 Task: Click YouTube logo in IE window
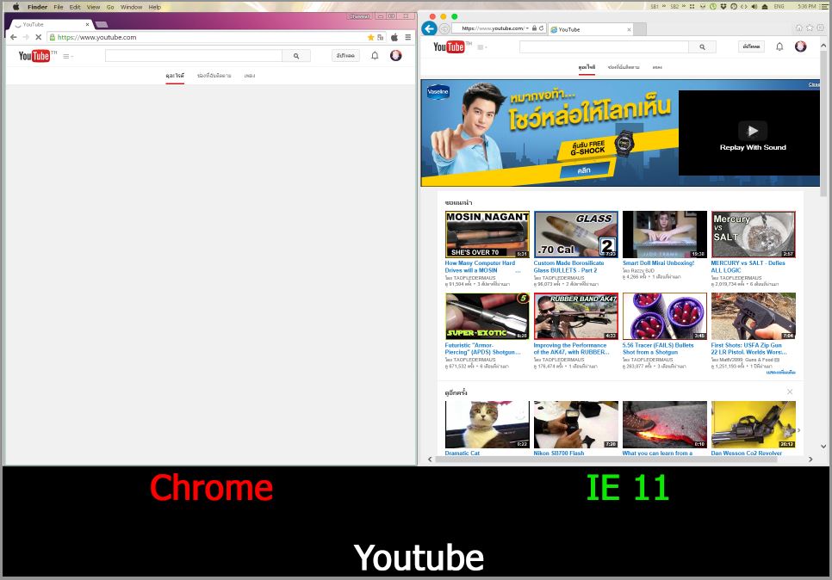click(x=449, y=46)
